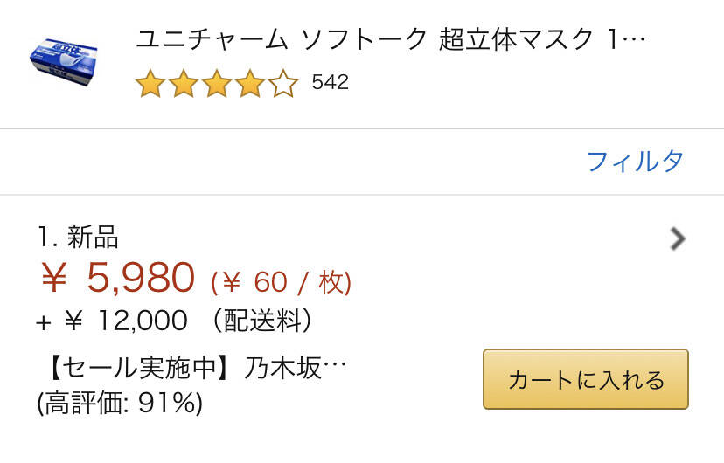Open the ユニチャーム ソフトーク product title

(367, 40)
